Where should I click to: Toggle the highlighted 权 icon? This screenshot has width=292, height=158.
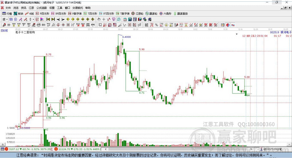click(37, 19)
